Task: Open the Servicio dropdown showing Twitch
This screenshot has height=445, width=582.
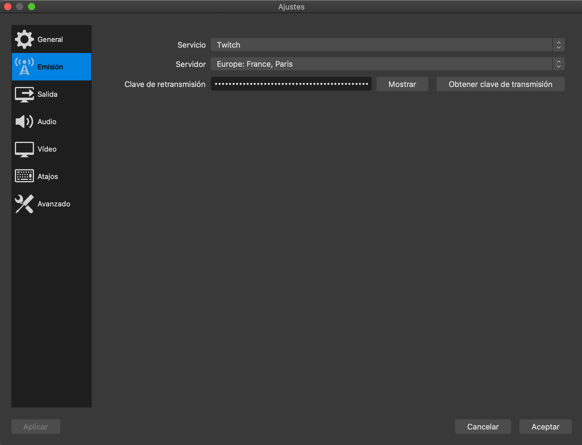Action: (x=381, y=45)
